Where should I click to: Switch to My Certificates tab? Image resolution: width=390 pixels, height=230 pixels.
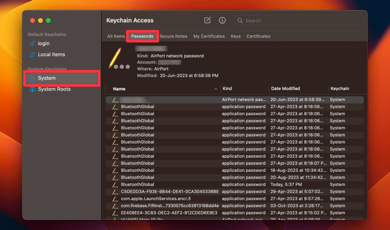point(209,36)
